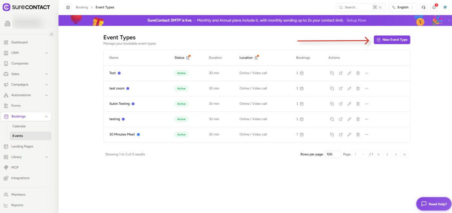Click the Booking breadcrumb link
The height and width of the screenshot is (213, 452).
pos(82,7)
